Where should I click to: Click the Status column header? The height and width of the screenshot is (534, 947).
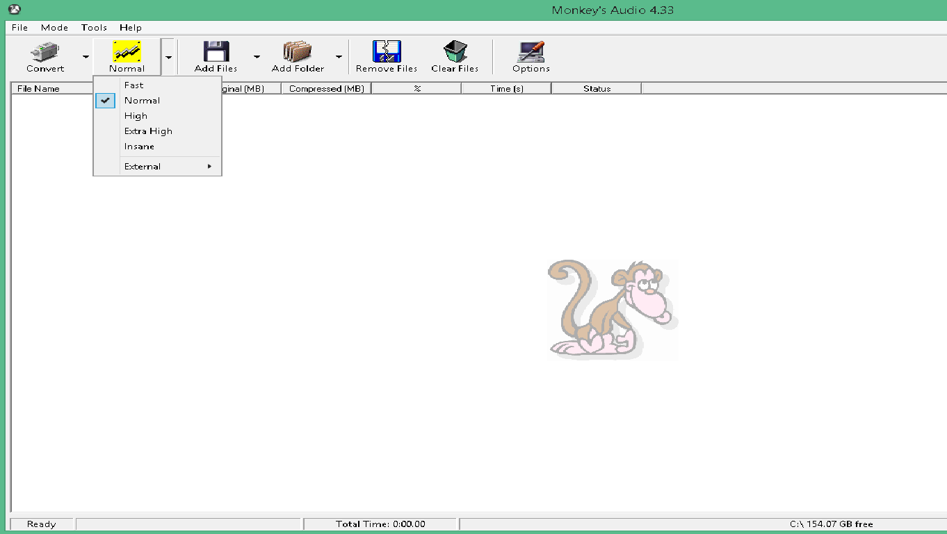pyautogui.click(x=597, y=88)
